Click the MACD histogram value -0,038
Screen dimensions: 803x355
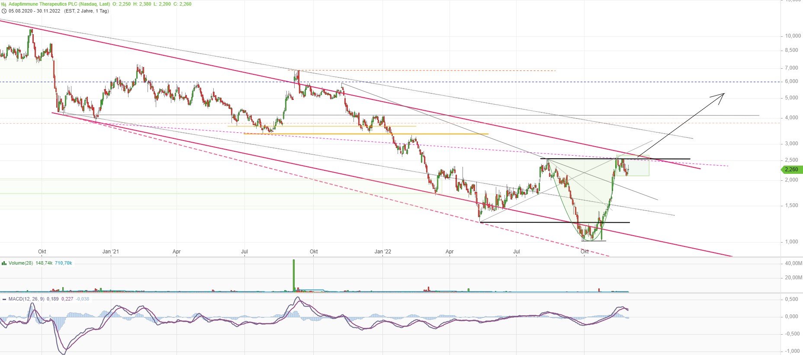coord(82,299)
